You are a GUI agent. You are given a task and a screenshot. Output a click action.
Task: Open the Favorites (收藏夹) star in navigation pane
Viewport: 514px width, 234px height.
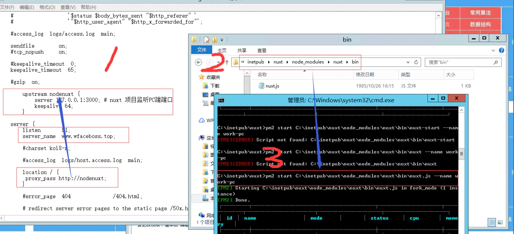click(x=201, y=77)
